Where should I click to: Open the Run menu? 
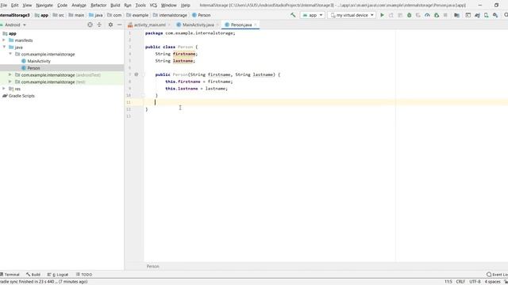click(128, 6)
